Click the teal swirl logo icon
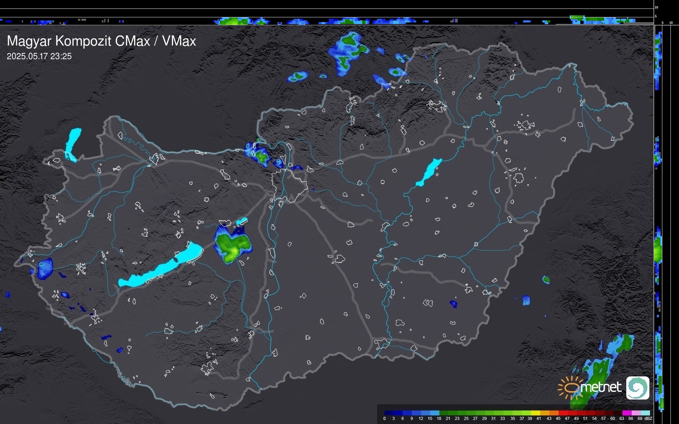Screen dimensions: 679x424 pyautogui.click(x=637, y=388)
